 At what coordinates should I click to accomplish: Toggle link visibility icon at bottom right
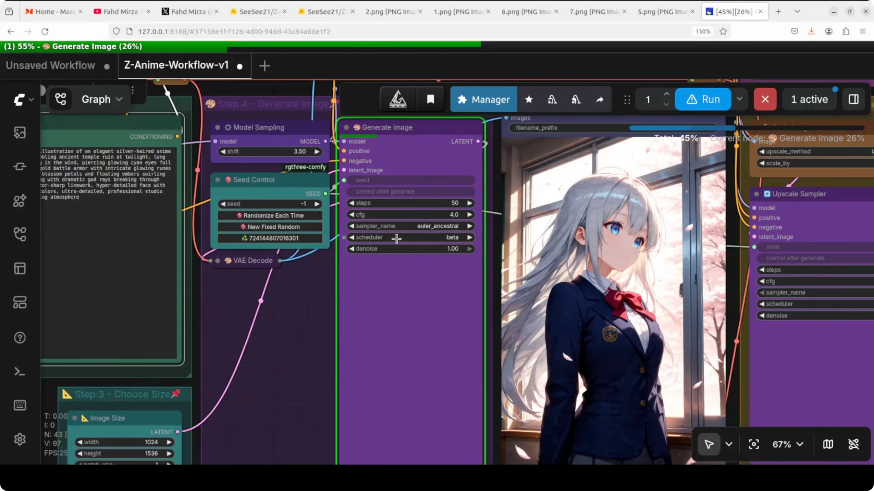[854, 444]
